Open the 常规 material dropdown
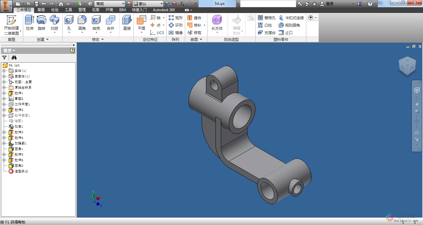The image size is (423, 225). (x=110, y=4)
